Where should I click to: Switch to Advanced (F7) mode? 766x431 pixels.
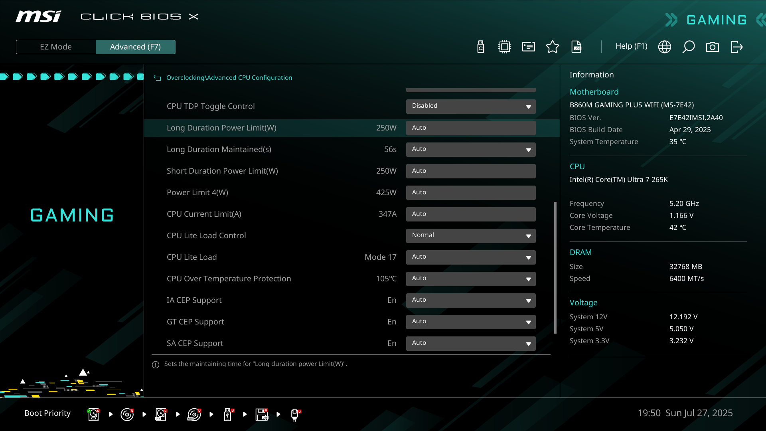click(x=136, y=47)
